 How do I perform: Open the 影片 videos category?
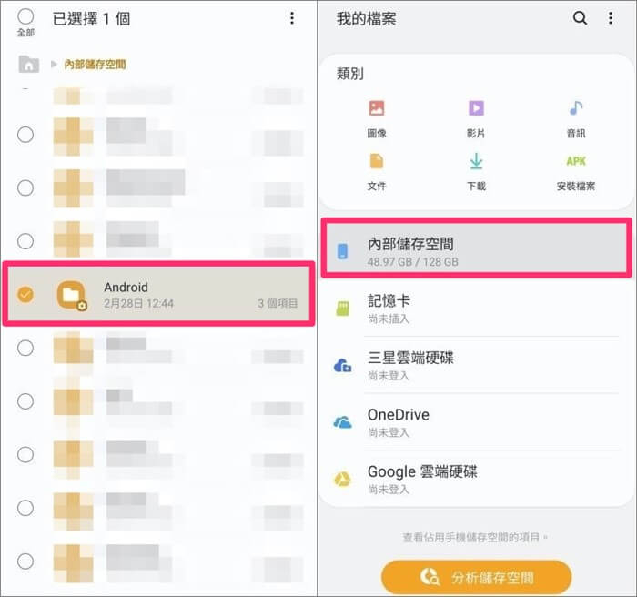point(475,118)
